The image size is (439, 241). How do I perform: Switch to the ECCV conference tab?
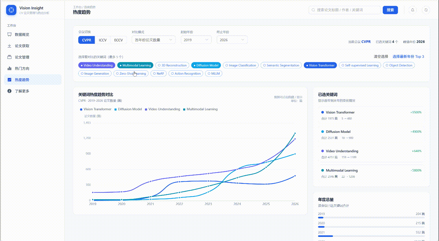click(x=119, y=40)
